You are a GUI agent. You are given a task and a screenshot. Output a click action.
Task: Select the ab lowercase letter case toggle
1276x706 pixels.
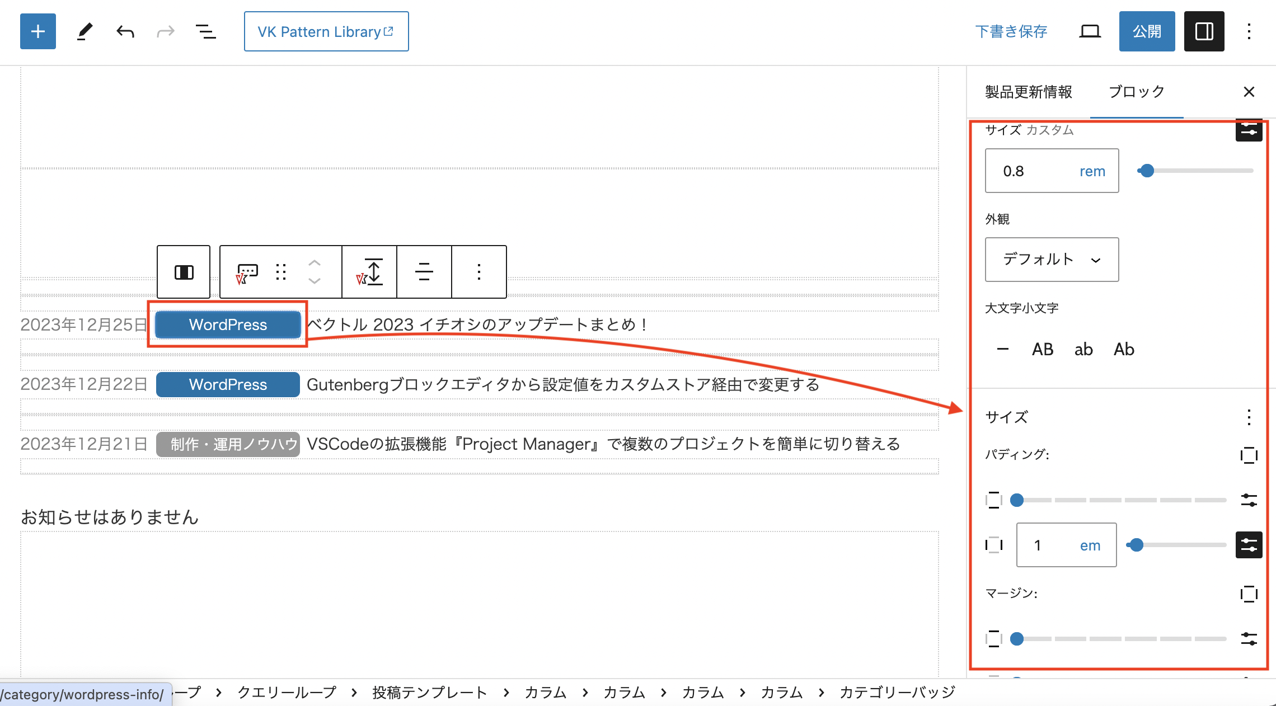pyautogui.click(x=1084, y=349)
